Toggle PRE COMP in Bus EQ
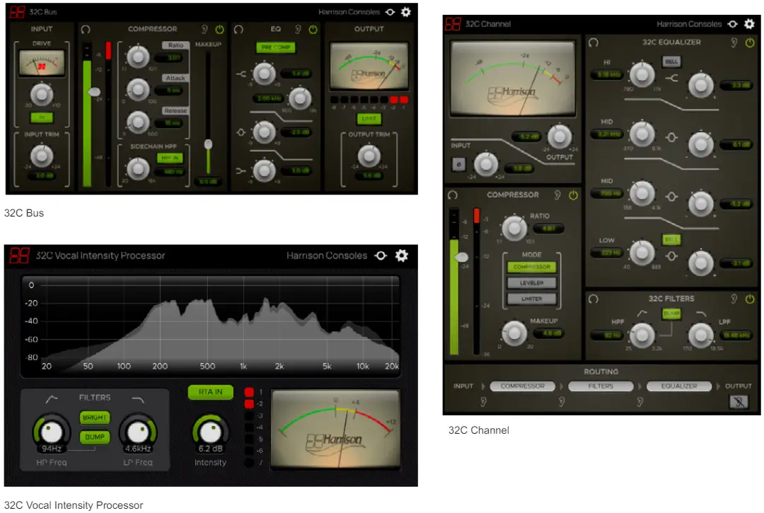The width and height of the screenshot is (764, 513). pos(275,48)
